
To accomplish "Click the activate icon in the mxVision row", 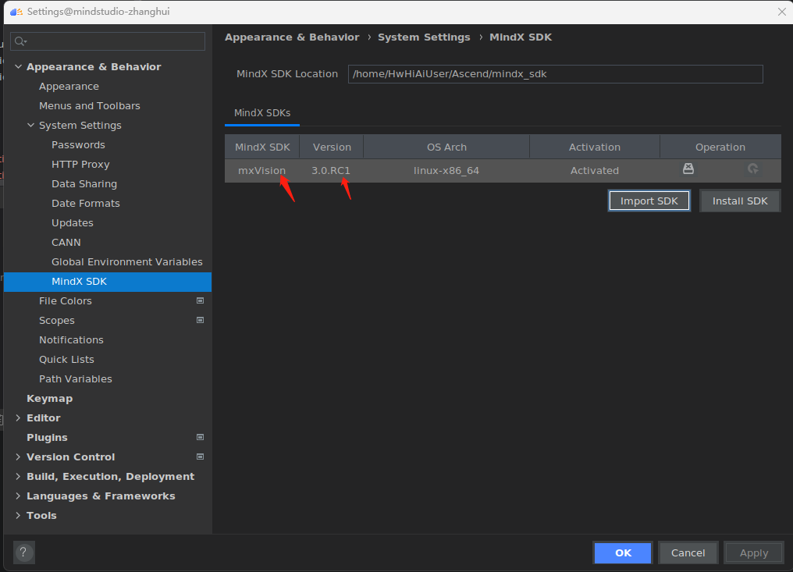I will click(753, 169).
